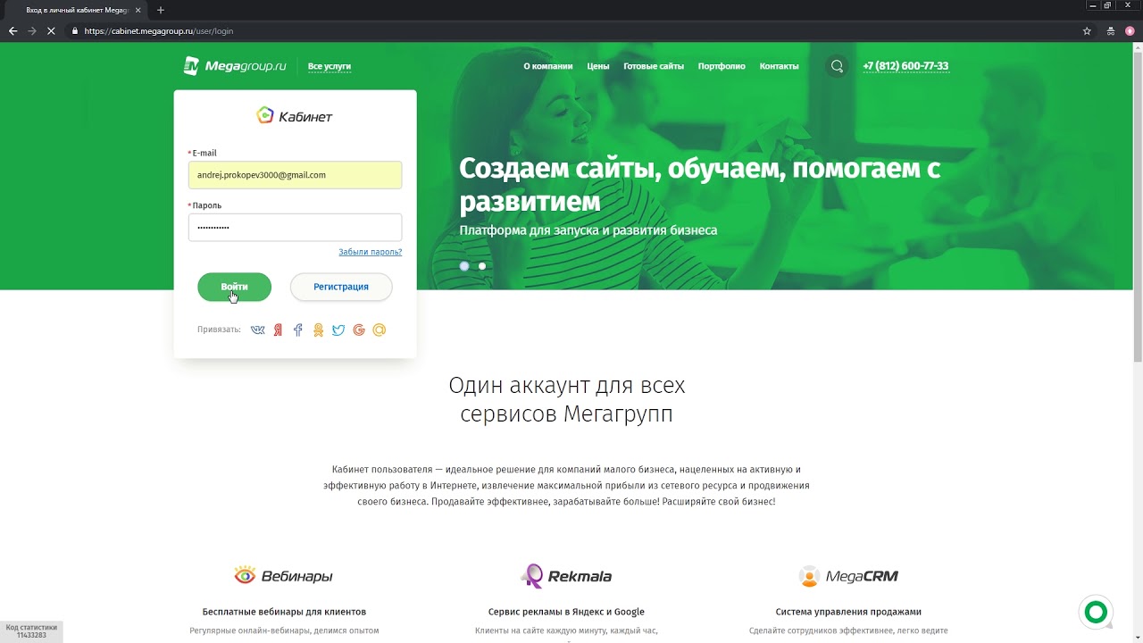The height and width of the screenshot is (643, 1143).
Task: Click the Вебинары eye logo
Action: 283,575
